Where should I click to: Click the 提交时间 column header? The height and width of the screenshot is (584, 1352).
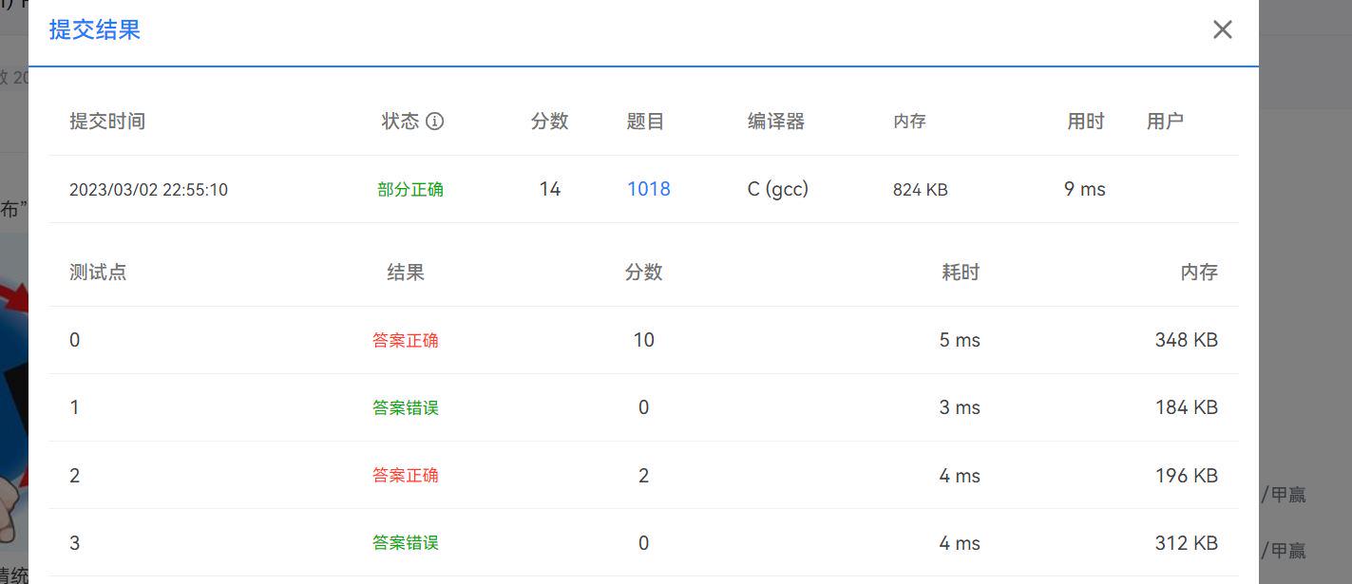click(x=107, y=121)
